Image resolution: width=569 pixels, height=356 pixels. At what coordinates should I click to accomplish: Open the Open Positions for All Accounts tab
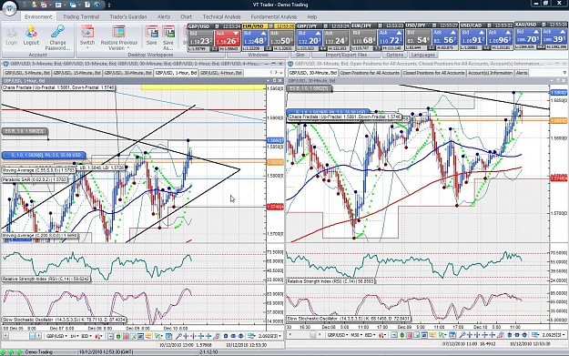click(x=370, y=73)
